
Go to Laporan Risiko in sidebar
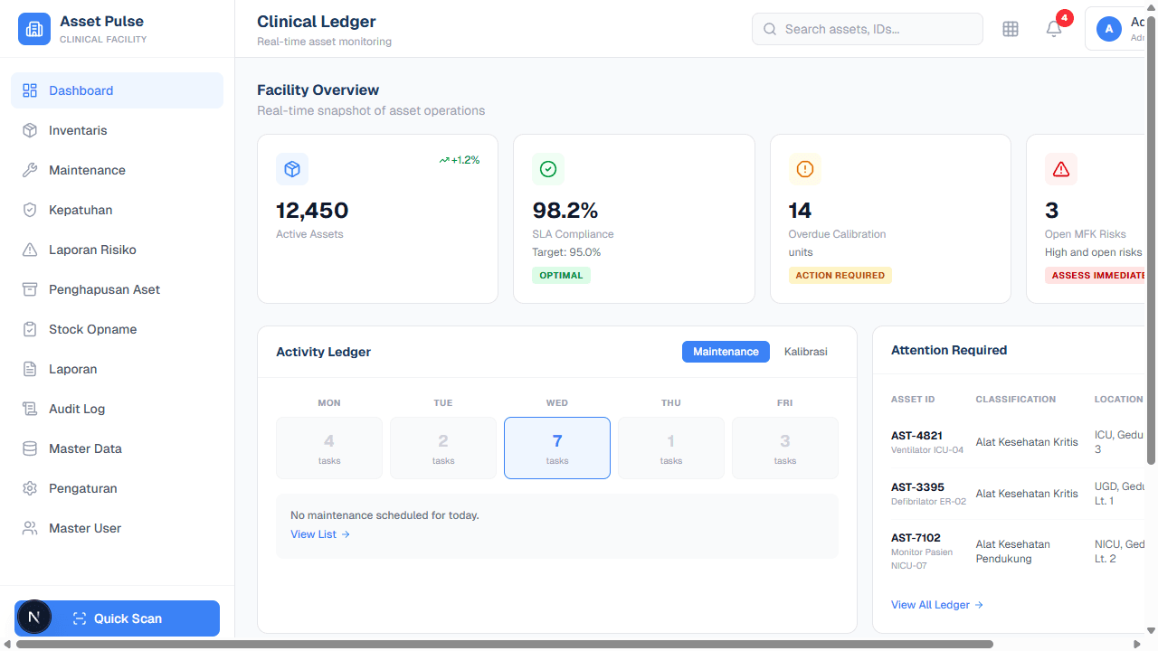pyautogui.click(x=92, y=250)
